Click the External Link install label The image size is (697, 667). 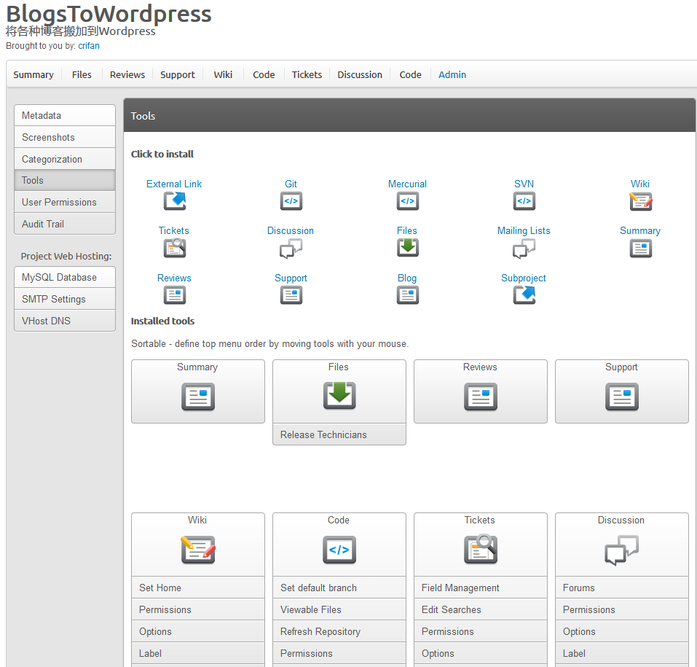pyautogui.click(x=174, y=184)
